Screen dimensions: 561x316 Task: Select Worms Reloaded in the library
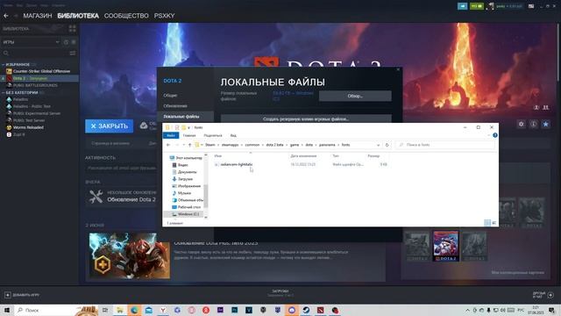click(28, 127)
